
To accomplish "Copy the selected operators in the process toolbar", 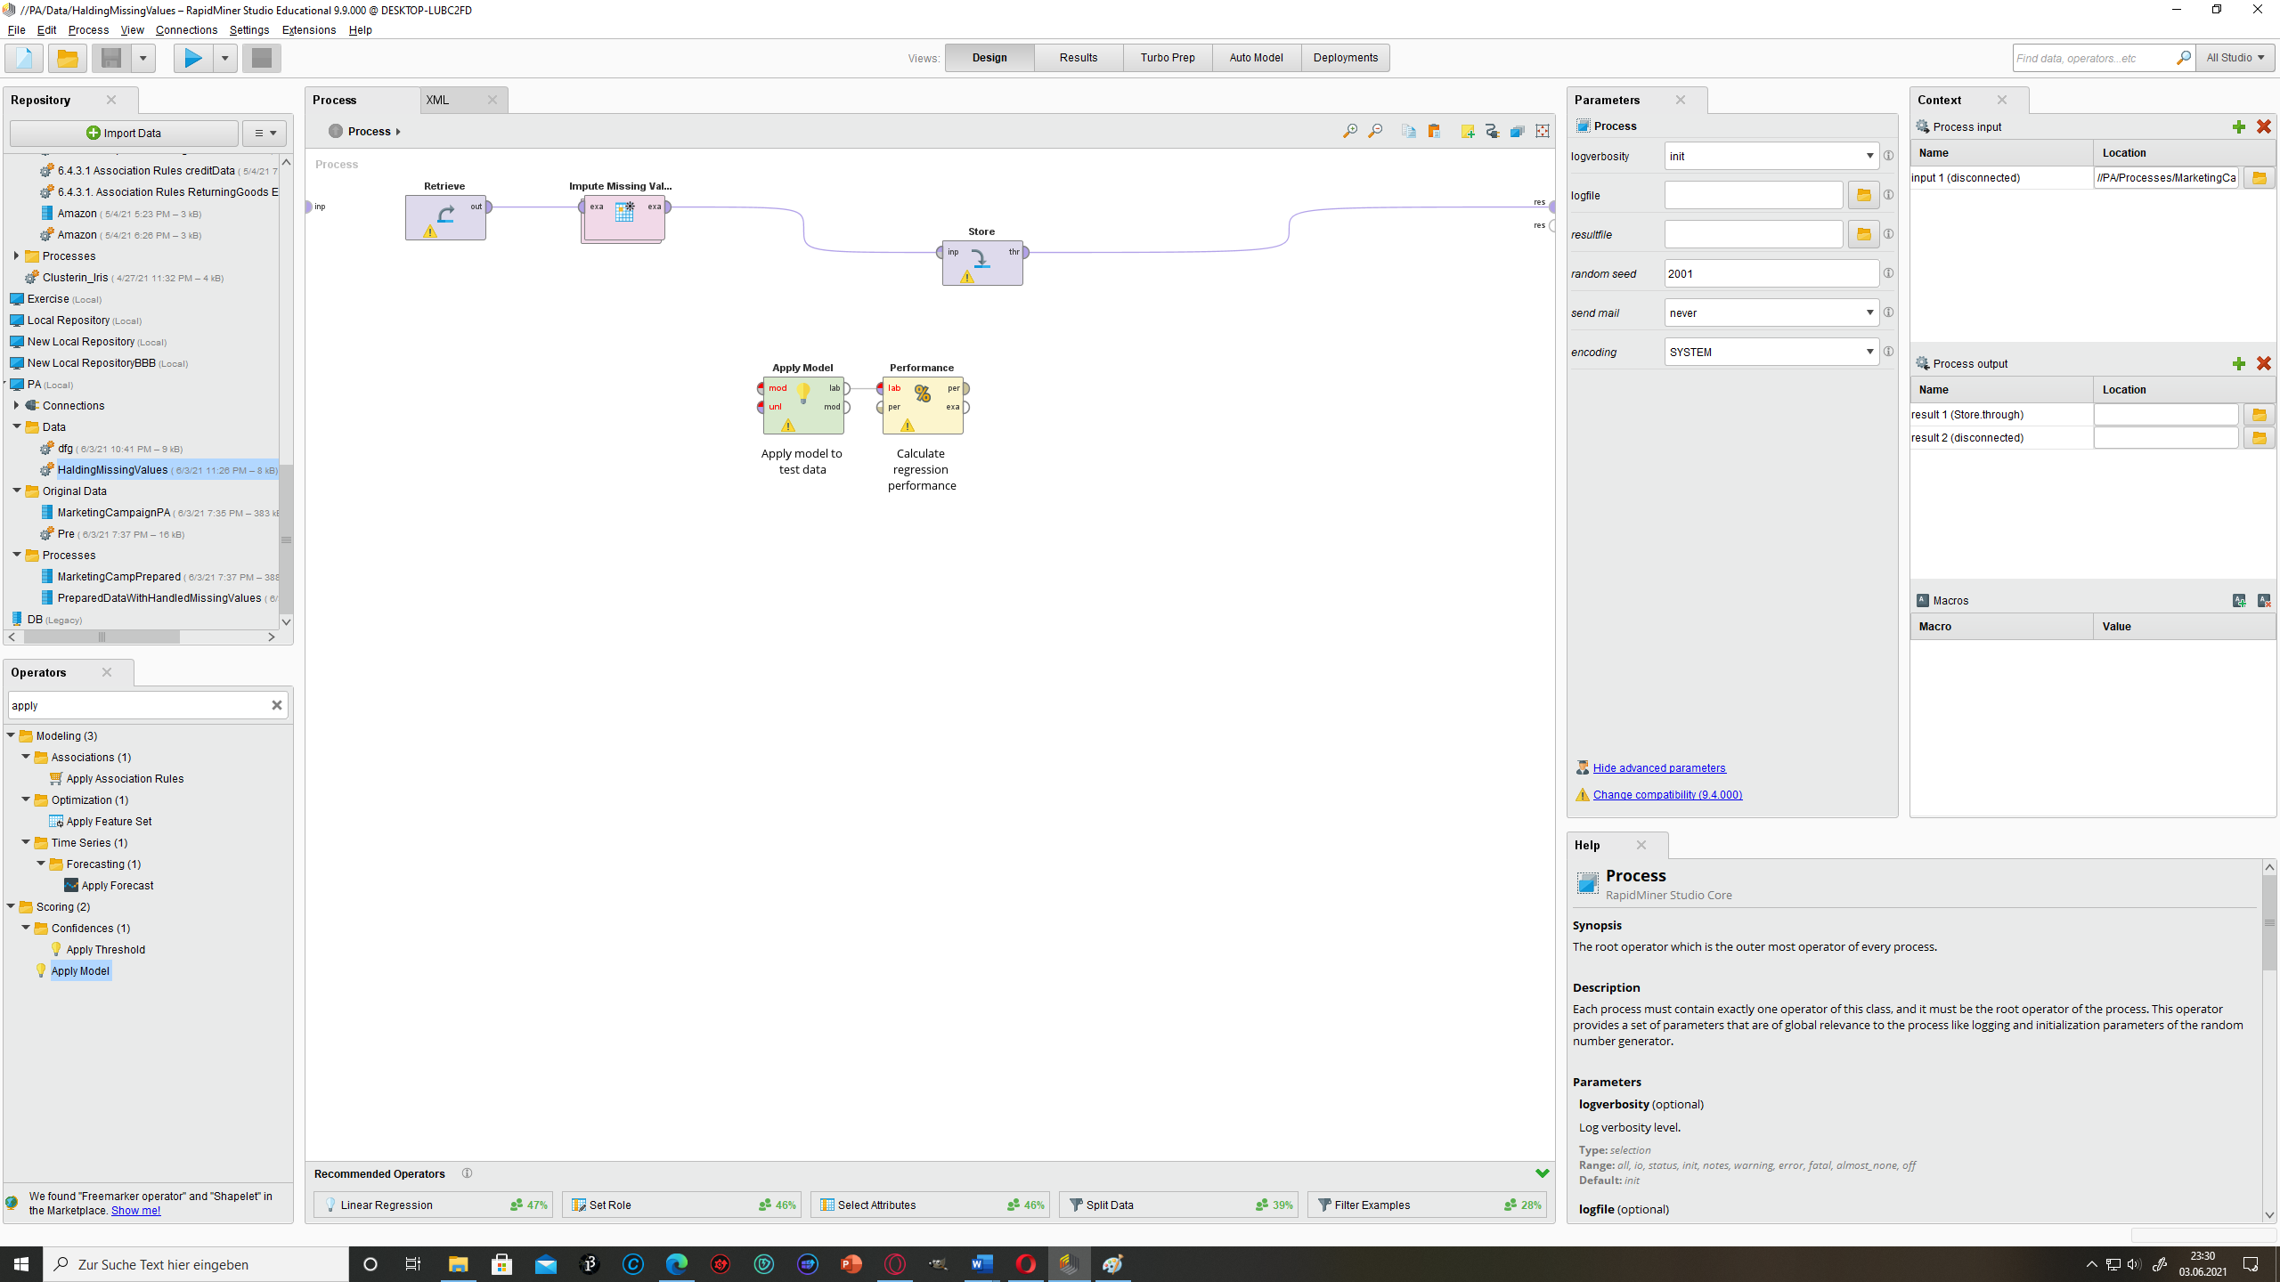I will pyautogui.click(x=1408, y=132).
